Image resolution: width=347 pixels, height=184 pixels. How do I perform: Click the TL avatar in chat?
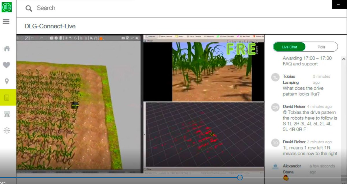tap(275, 77)
